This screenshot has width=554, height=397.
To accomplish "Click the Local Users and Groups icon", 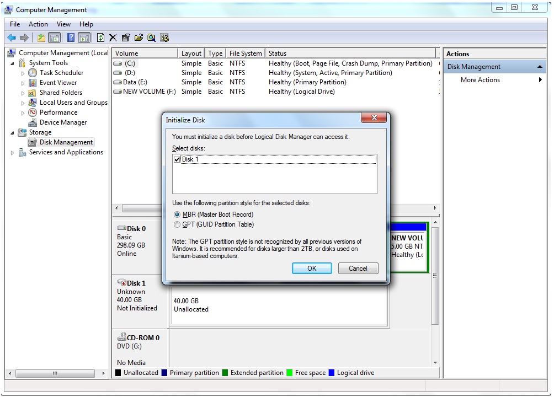I will (33, 103).
